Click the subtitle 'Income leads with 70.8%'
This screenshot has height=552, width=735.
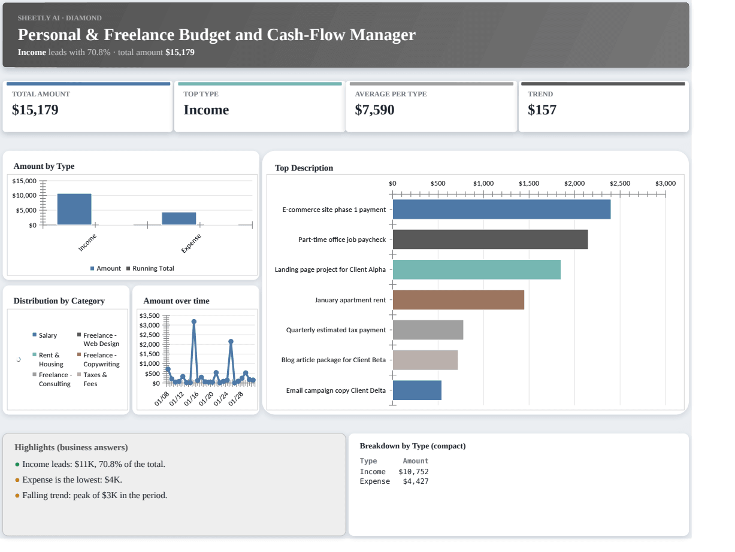[x=64, y=52]
